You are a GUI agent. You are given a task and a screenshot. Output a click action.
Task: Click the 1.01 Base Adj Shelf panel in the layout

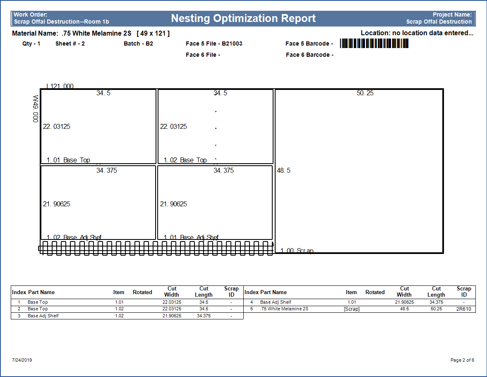click(215, 203)
